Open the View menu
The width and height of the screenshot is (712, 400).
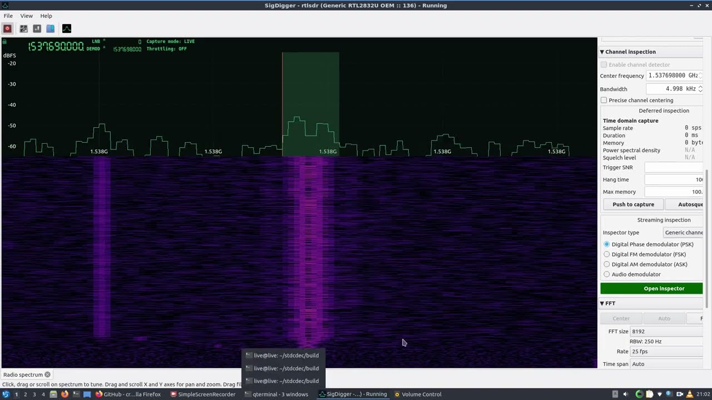pyautogui.click(x=26, y=16)
